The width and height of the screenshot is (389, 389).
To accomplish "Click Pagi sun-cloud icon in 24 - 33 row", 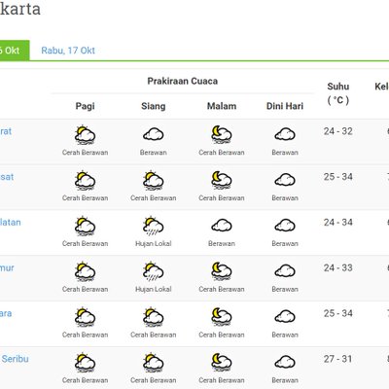I will coord(85,271).
